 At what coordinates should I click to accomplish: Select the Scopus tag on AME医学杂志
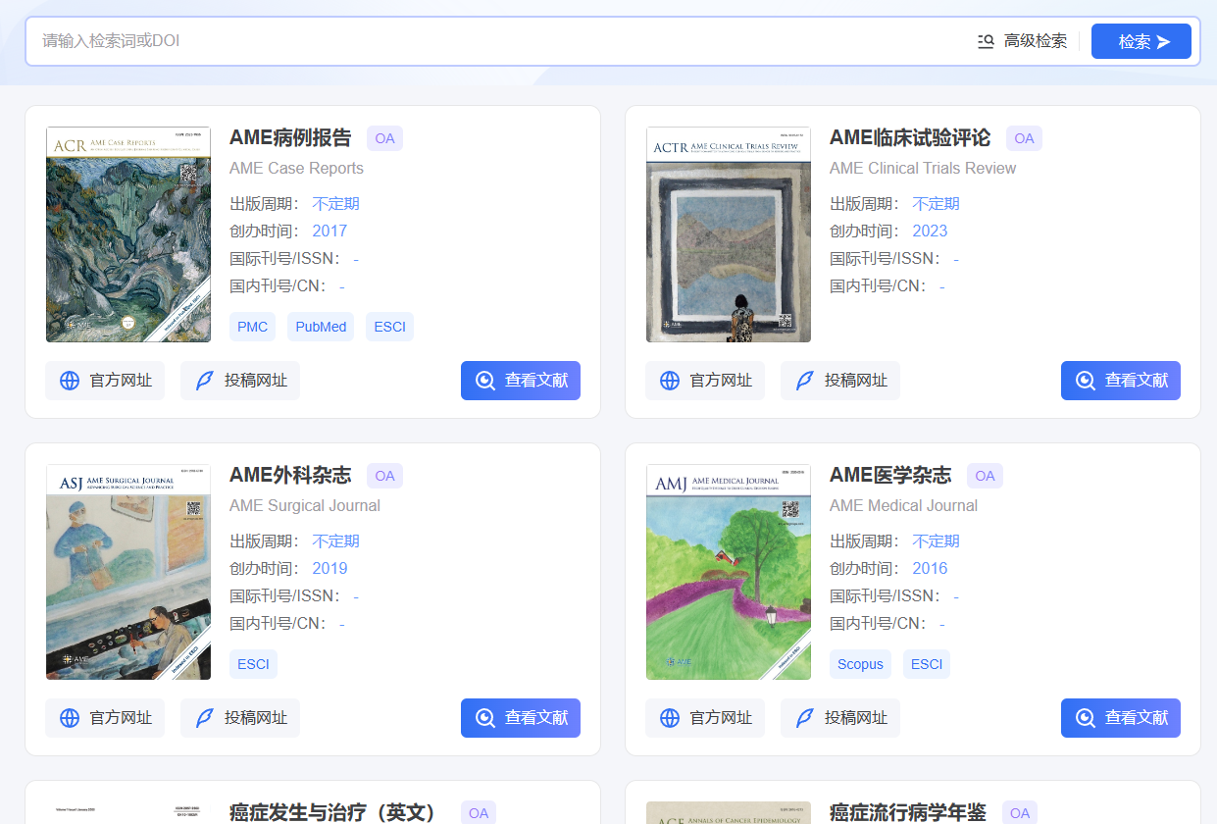(x=860, y=664)
